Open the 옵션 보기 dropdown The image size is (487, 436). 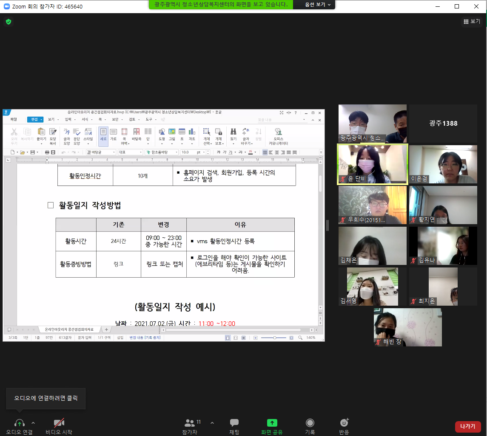317,5
